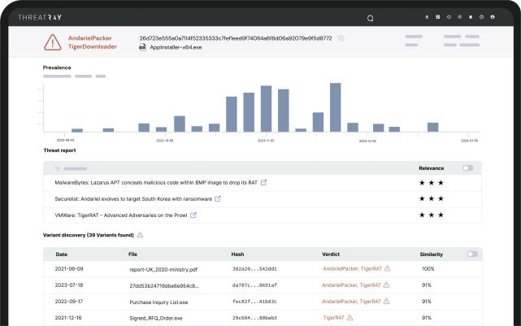The image size is (521, 326).
Task: Open external link icon for MalwareBytes report
Action: click(263, 182)
